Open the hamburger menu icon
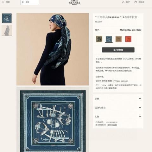The image size is (152, 152). [x=3, y=2]
